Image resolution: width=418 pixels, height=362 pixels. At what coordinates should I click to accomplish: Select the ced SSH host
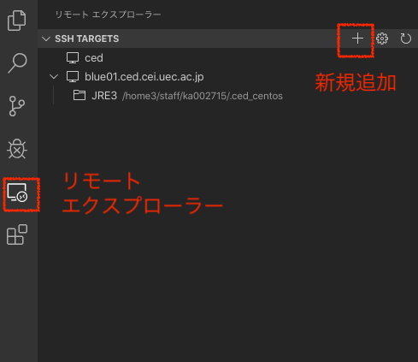click(94, 58)
